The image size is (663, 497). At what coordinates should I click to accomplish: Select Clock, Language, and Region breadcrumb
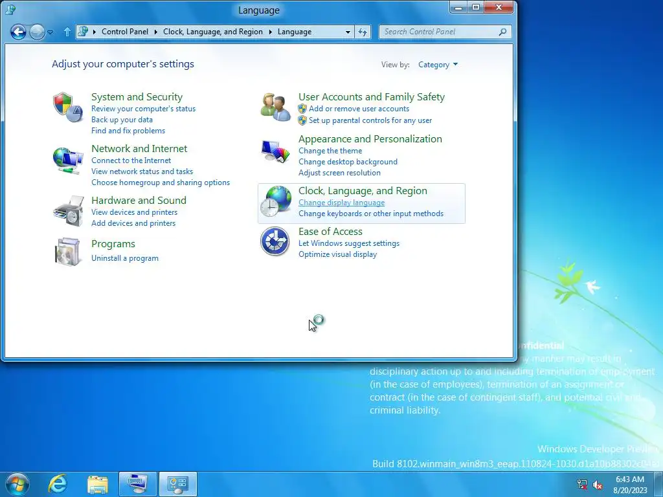(x=212, y=32)
